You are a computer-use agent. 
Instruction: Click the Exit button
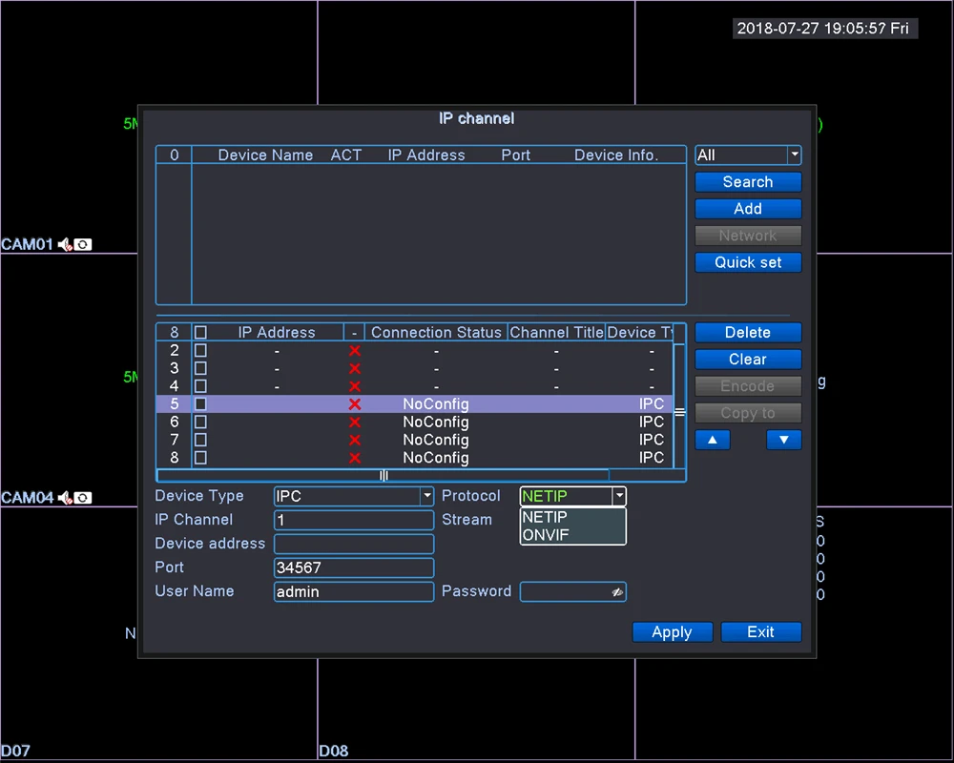tap(760, 632)
